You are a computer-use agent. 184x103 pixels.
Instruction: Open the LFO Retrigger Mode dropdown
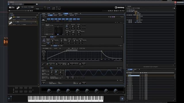[x=45, y=78]
